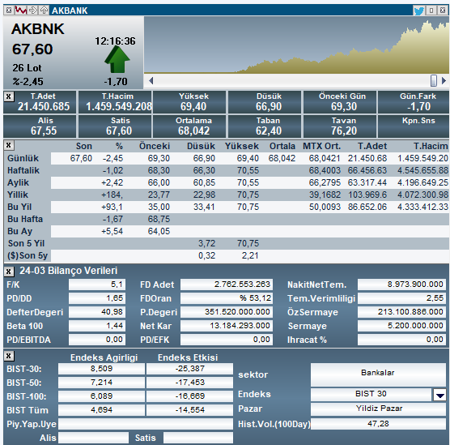Image resolution: width=450 pixels, height=445 pixels.
Task: Click the Net Kar value 13.184.293.000
Action: coord(227,326)
